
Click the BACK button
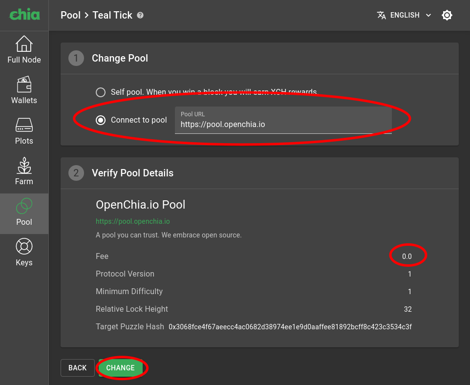click(x=78, y=367)
